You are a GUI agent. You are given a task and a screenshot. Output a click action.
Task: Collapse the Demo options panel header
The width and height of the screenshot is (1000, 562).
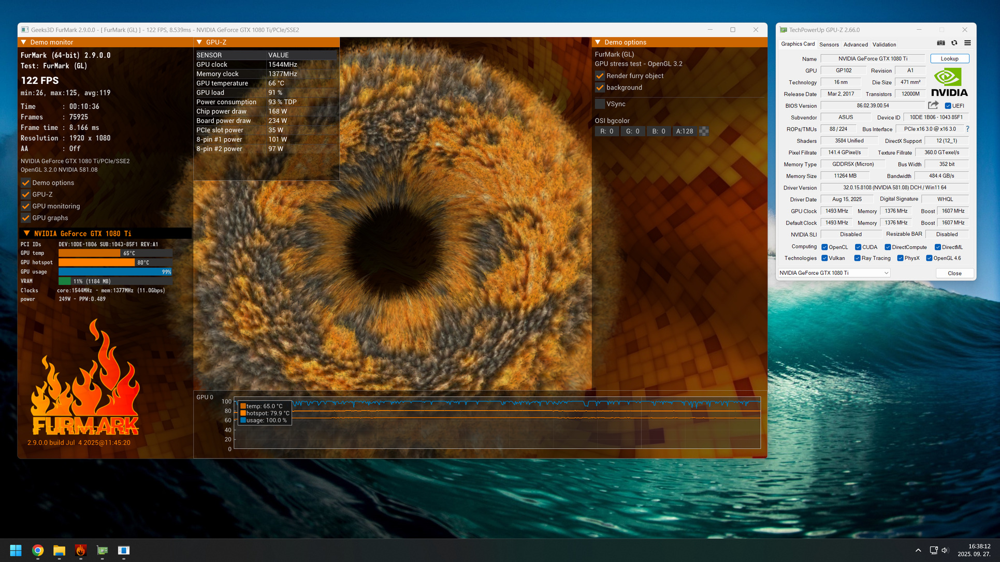point(598,42)
